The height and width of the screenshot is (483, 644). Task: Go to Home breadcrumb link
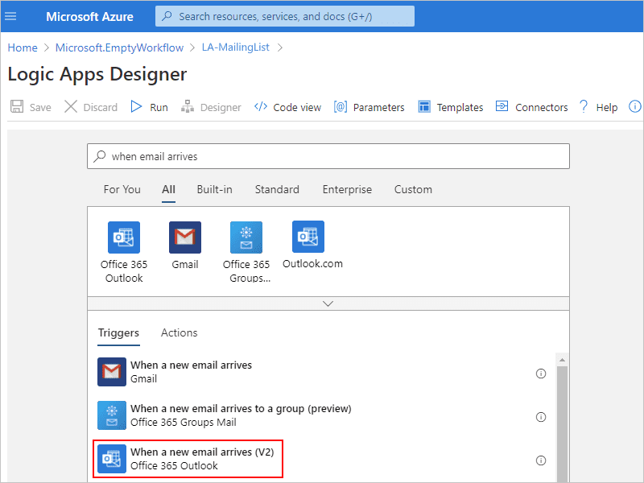(x=23, y=47)
